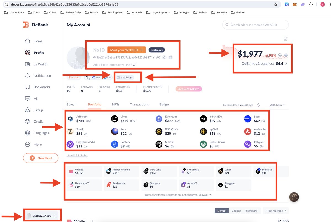
Task: Click the Profile icon in sidebar
Action: coord(27,53)
